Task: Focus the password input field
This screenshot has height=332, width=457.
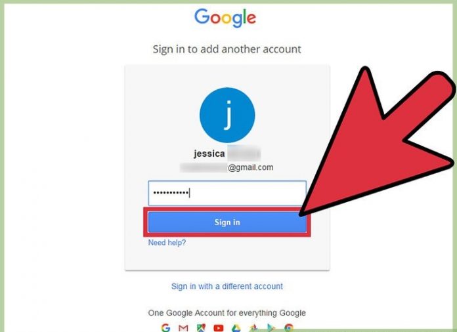Action: click(227, 194)
